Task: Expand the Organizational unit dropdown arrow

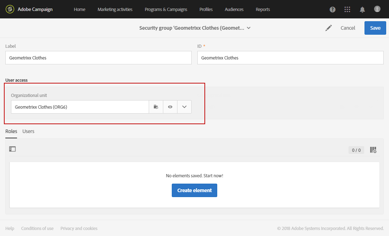Action: [x=184, y=107]
